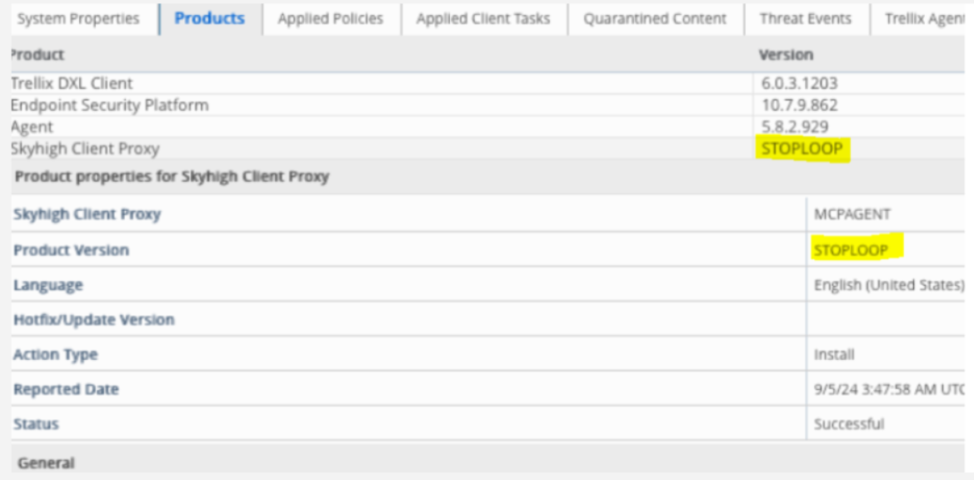Open the Applied Policies tab
Screen dimensions: 974x480
[331, 18]
